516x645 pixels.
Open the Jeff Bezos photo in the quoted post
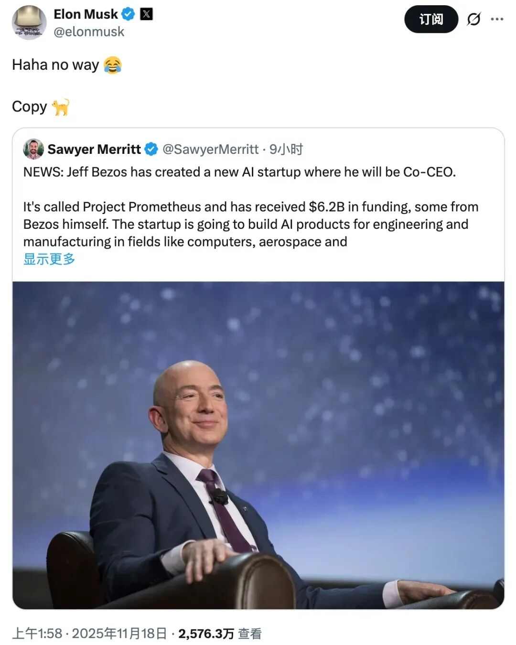[x=258, y=444]
